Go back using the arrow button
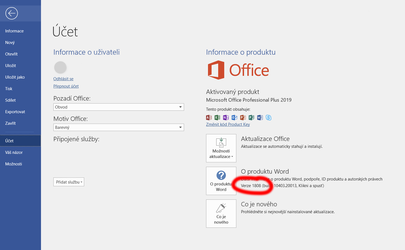 coord(12,13)
